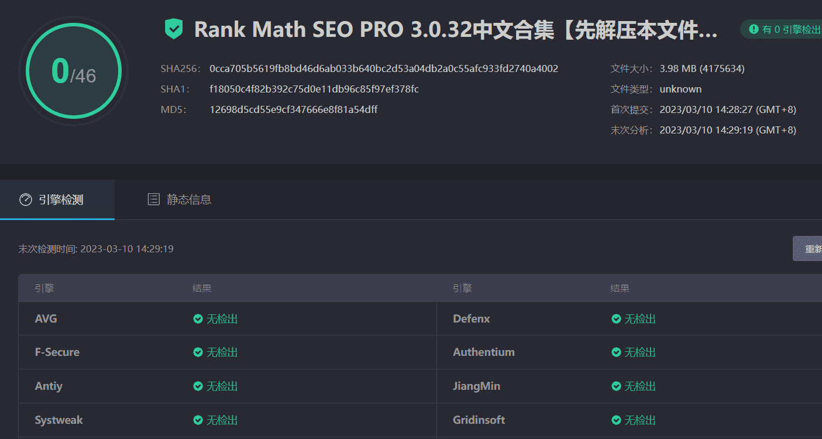Select the SHA1 hash value f18050c4...
Screen dimensions: 822x439
314,89
